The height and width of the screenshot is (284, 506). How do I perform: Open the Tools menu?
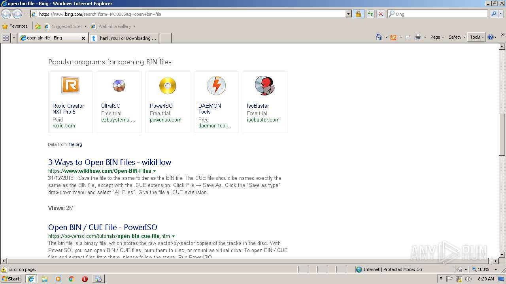coord(477,37)
